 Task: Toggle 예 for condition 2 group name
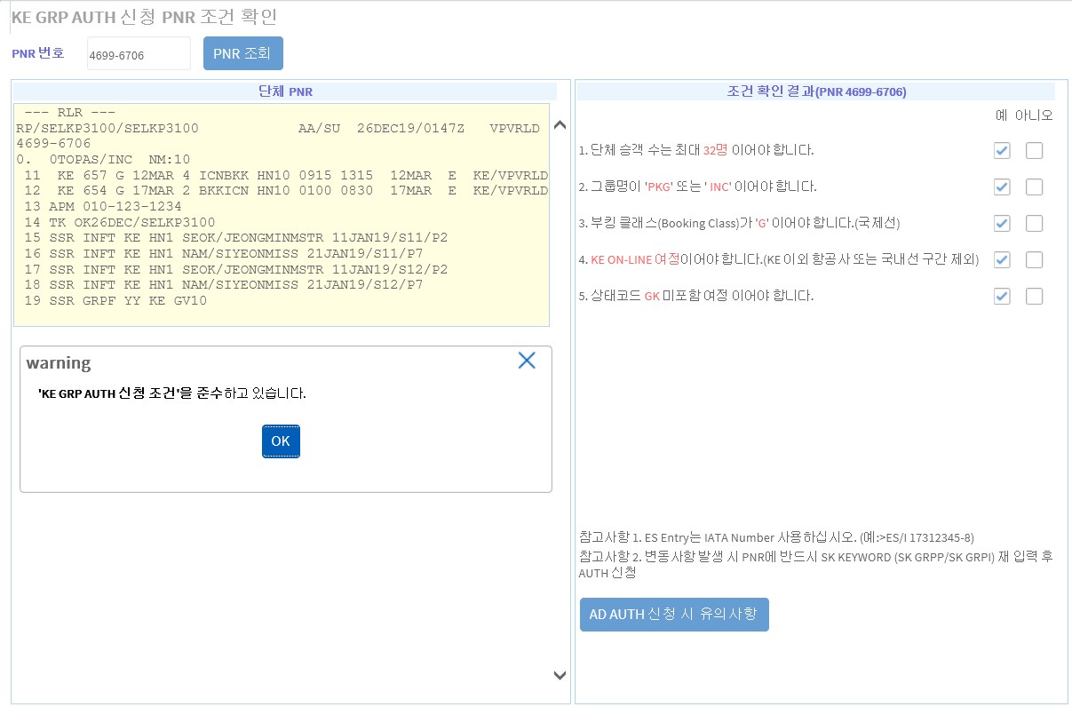[x=1002, y=187]
